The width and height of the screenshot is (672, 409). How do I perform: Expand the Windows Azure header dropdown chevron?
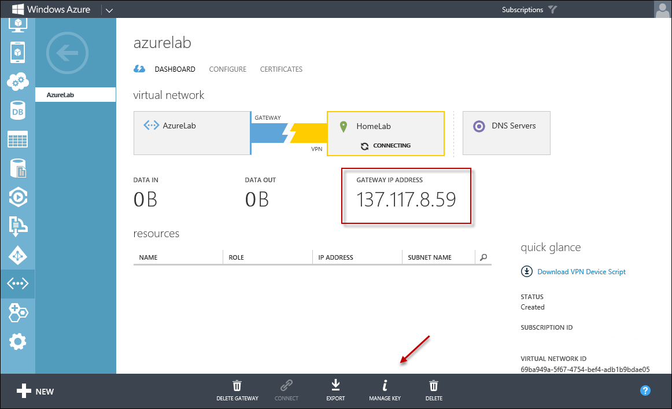click(x=110, y=10)
